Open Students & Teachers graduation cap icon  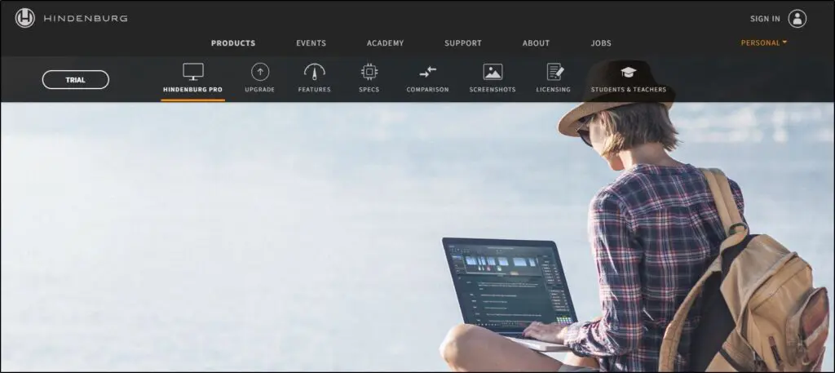629,72
